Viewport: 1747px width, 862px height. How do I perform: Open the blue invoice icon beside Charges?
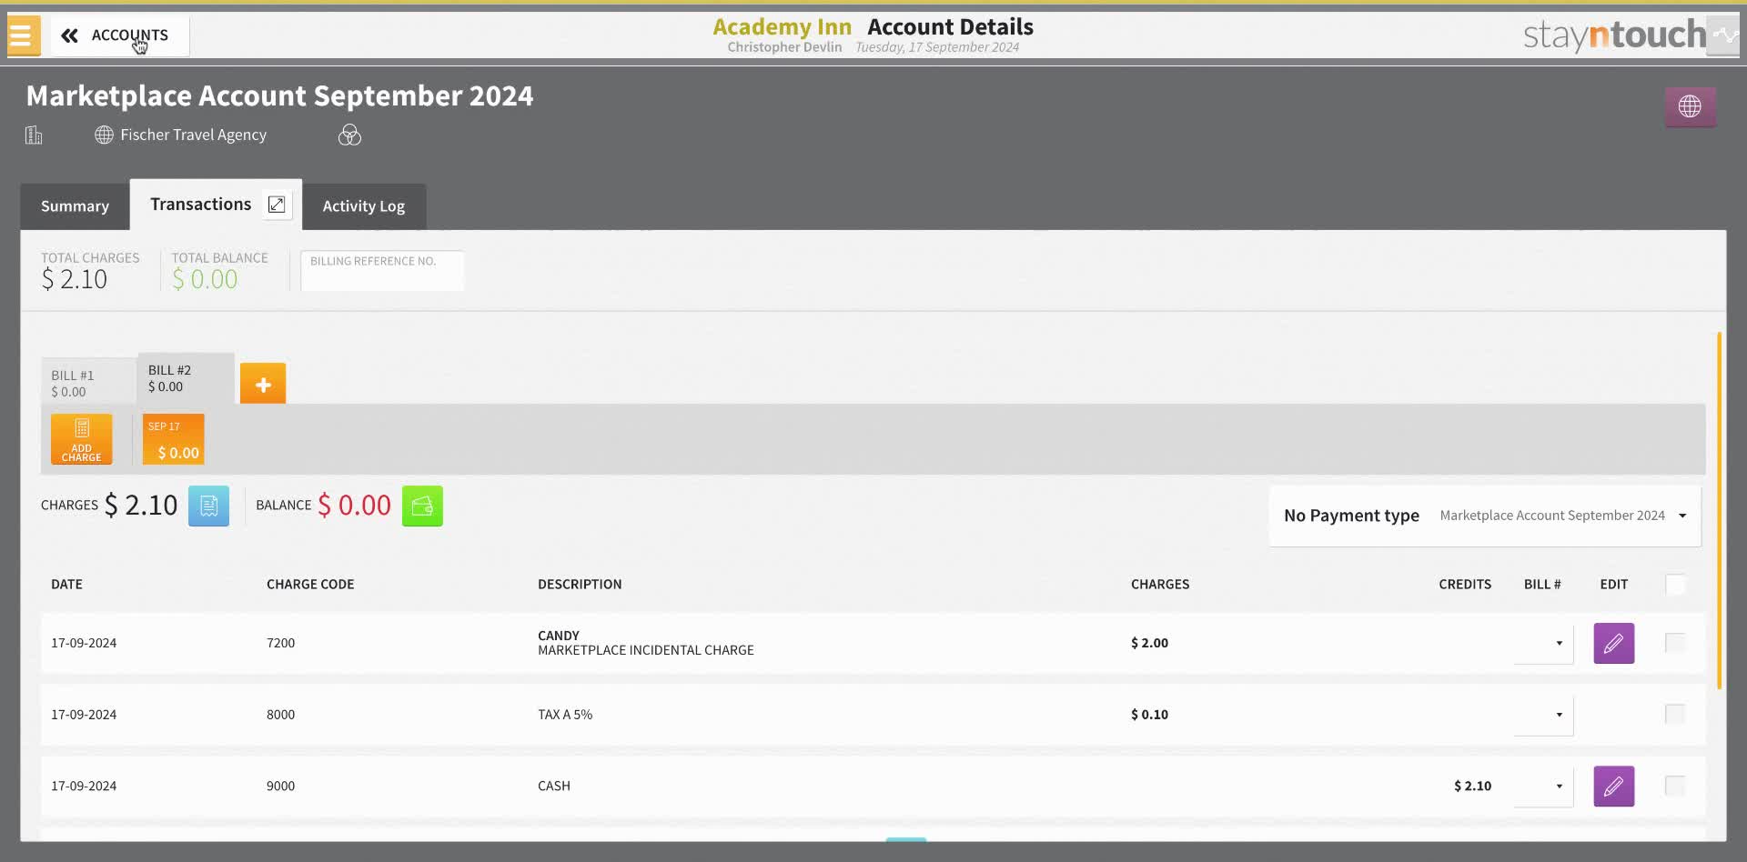pos(208,506)
